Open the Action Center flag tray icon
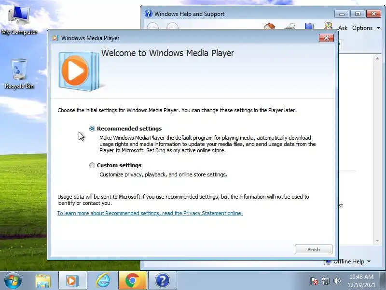 click(314, 281)
